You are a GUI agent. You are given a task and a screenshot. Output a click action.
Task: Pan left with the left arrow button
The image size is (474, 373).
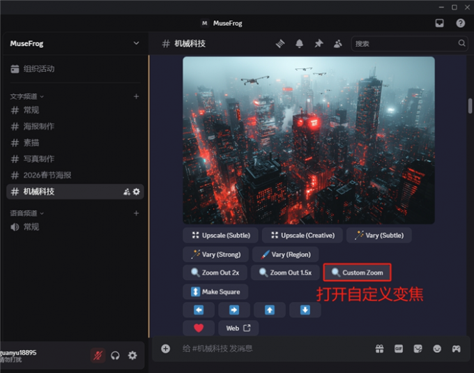(199, 310)
